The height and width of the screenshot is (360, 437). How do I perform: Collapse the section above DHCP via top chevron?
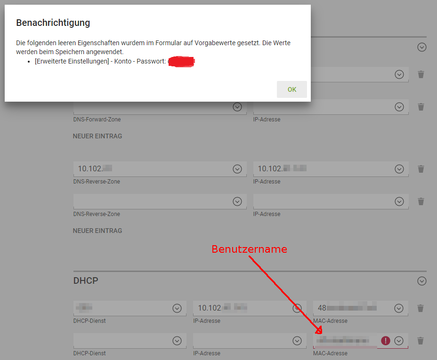[x=422, y=47]
